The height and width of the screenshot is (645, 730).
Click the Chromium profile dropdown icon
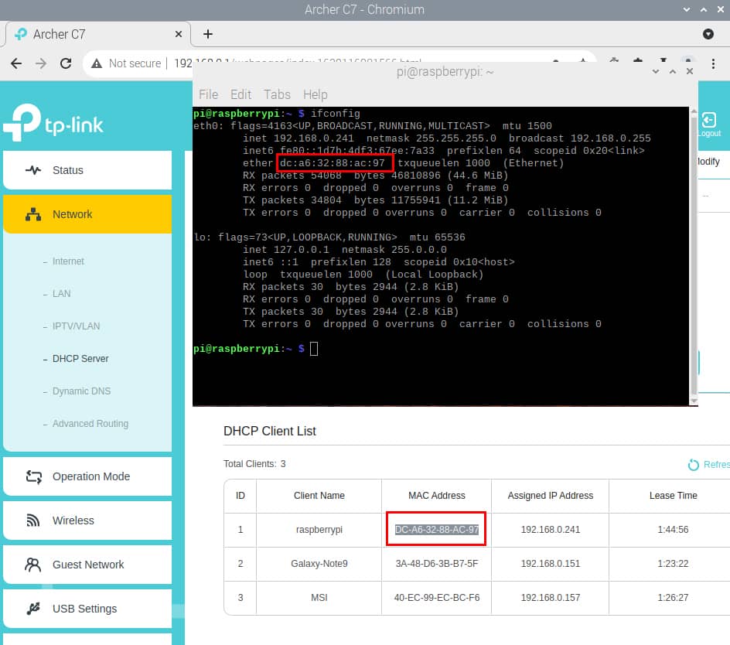point(708,34)
